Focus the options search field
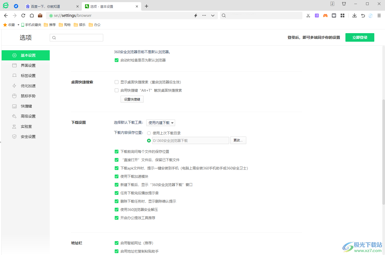385x255 pixels. click(76, 38)
